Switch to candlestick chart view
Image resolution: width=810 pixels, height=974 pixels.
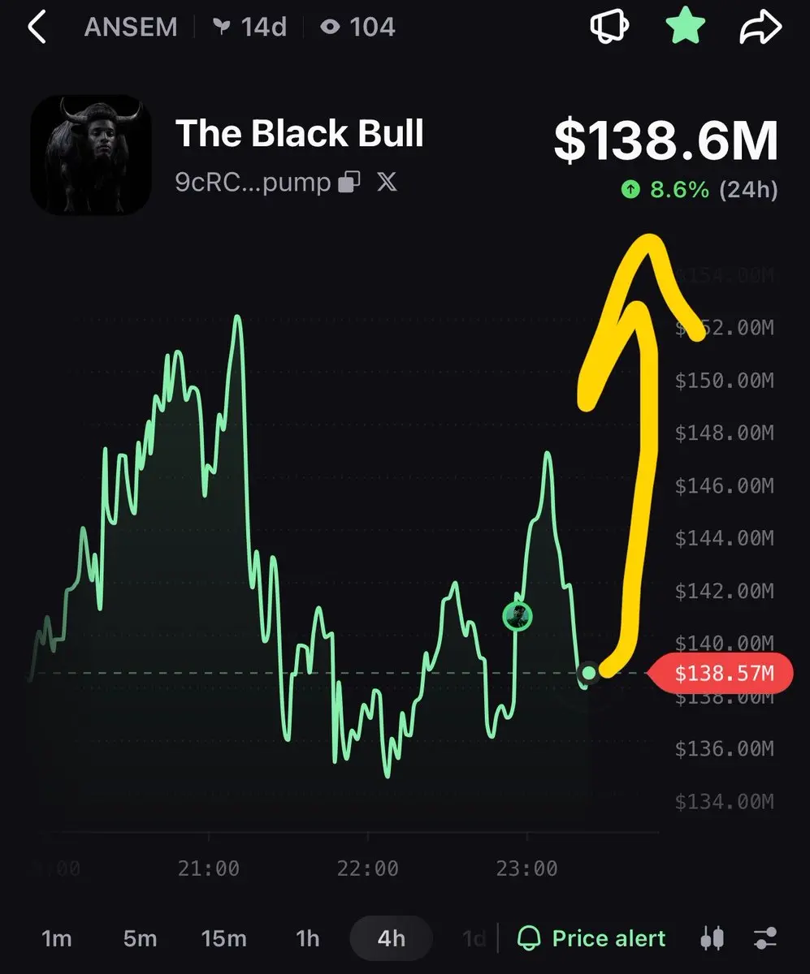712,939
